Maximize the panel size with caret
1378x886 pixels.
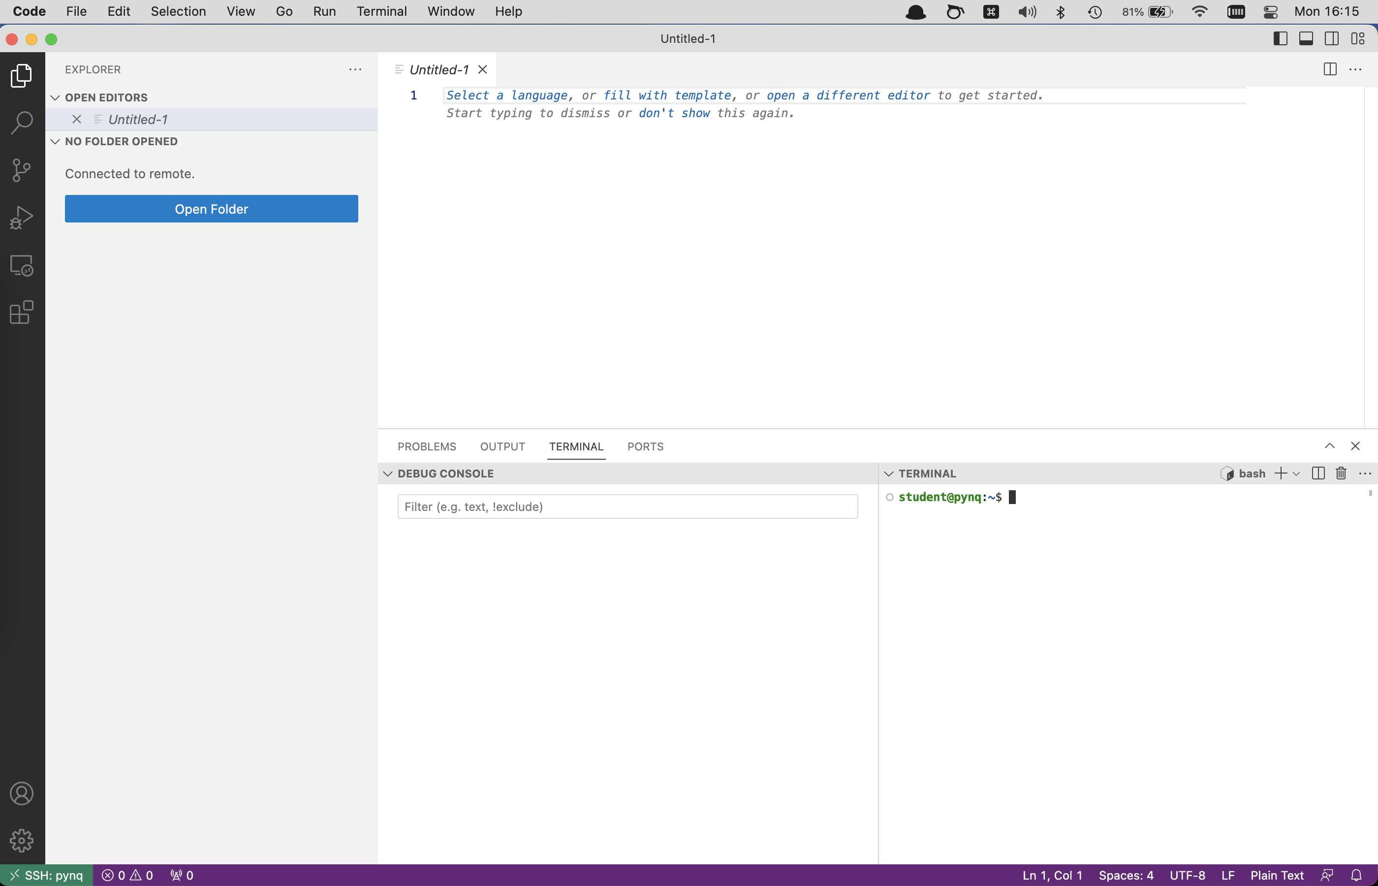click(1330, 446)
